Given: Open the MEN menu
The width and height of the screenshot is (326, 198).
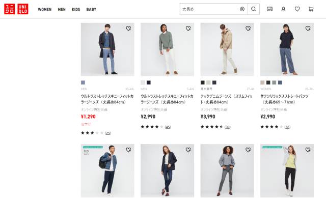Looking at the screenshot, I should [x=62, y=9].
